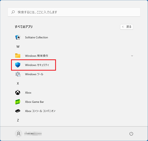Open Xbox コンソール コンパニオン label
148x141 pixels.
point(40,111)
